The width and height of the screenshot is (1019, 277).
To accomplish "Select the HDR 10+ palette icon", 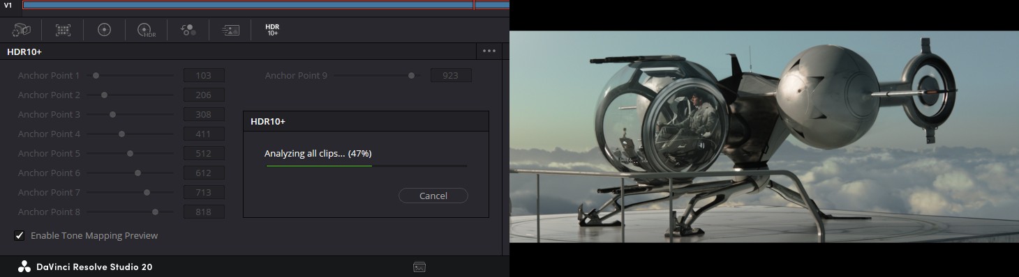I will [272, 30].
